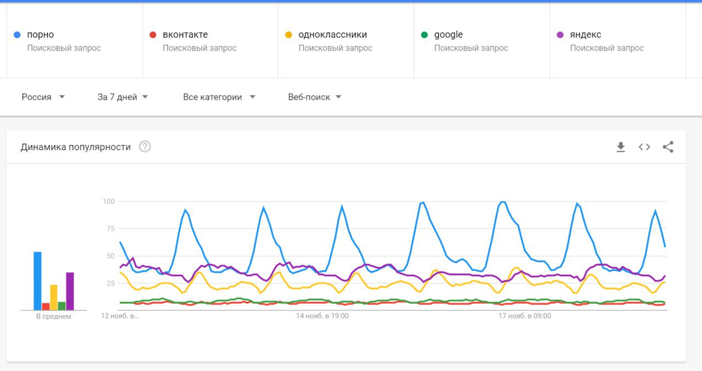This screenshot has width=702, height=371.
Task: Share the popularity dynamics chart
Action: (668, 147)
